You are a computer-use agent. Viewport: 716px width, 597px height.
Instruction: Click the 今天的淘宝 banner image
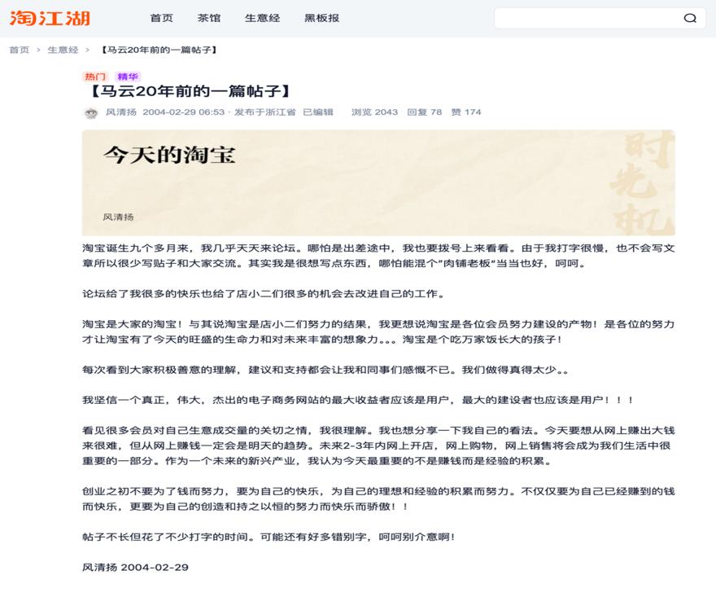click(x=378, y=183)
